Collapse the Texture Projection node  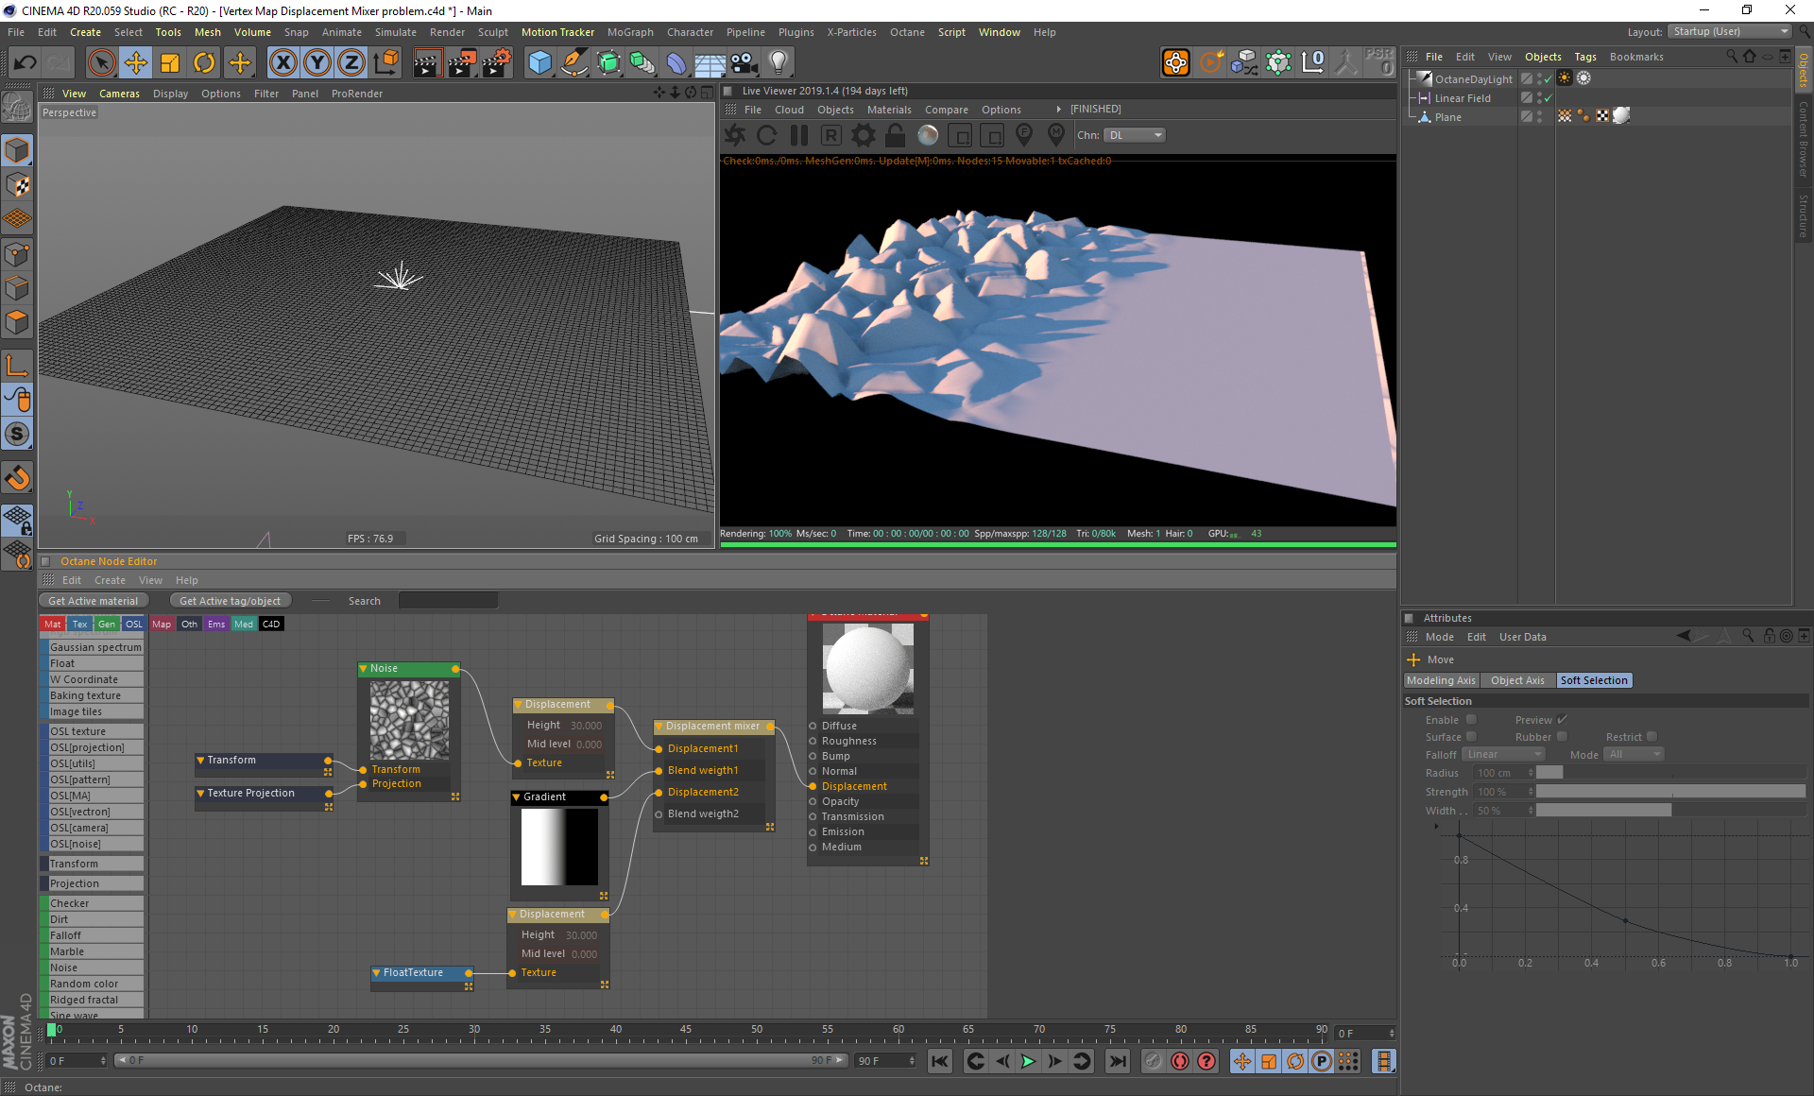coord(200,794)
